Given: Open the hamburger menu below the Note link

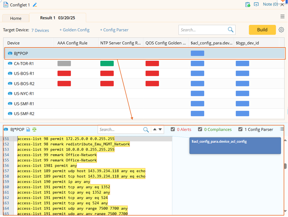Looking at the screenshot, I should click(282, 16).
